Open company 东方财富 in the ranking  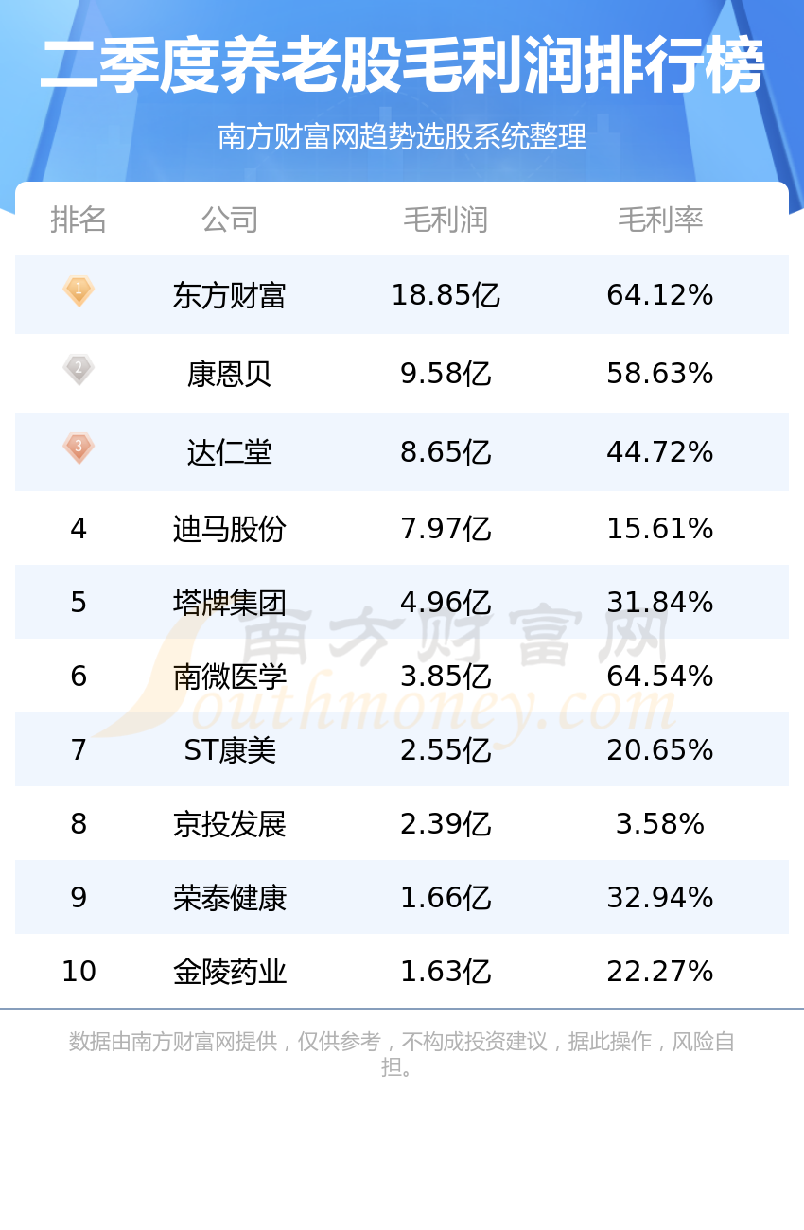point(230,295)
